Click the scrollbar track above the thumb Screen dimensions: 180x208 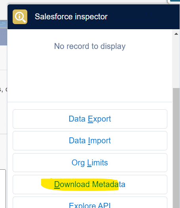coord(176,62)
